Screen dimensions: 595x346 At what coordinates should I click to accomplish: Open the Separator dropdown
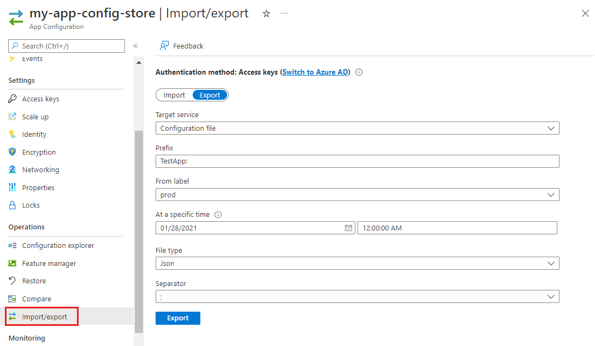pyautogui.click(x=358, y=296)
